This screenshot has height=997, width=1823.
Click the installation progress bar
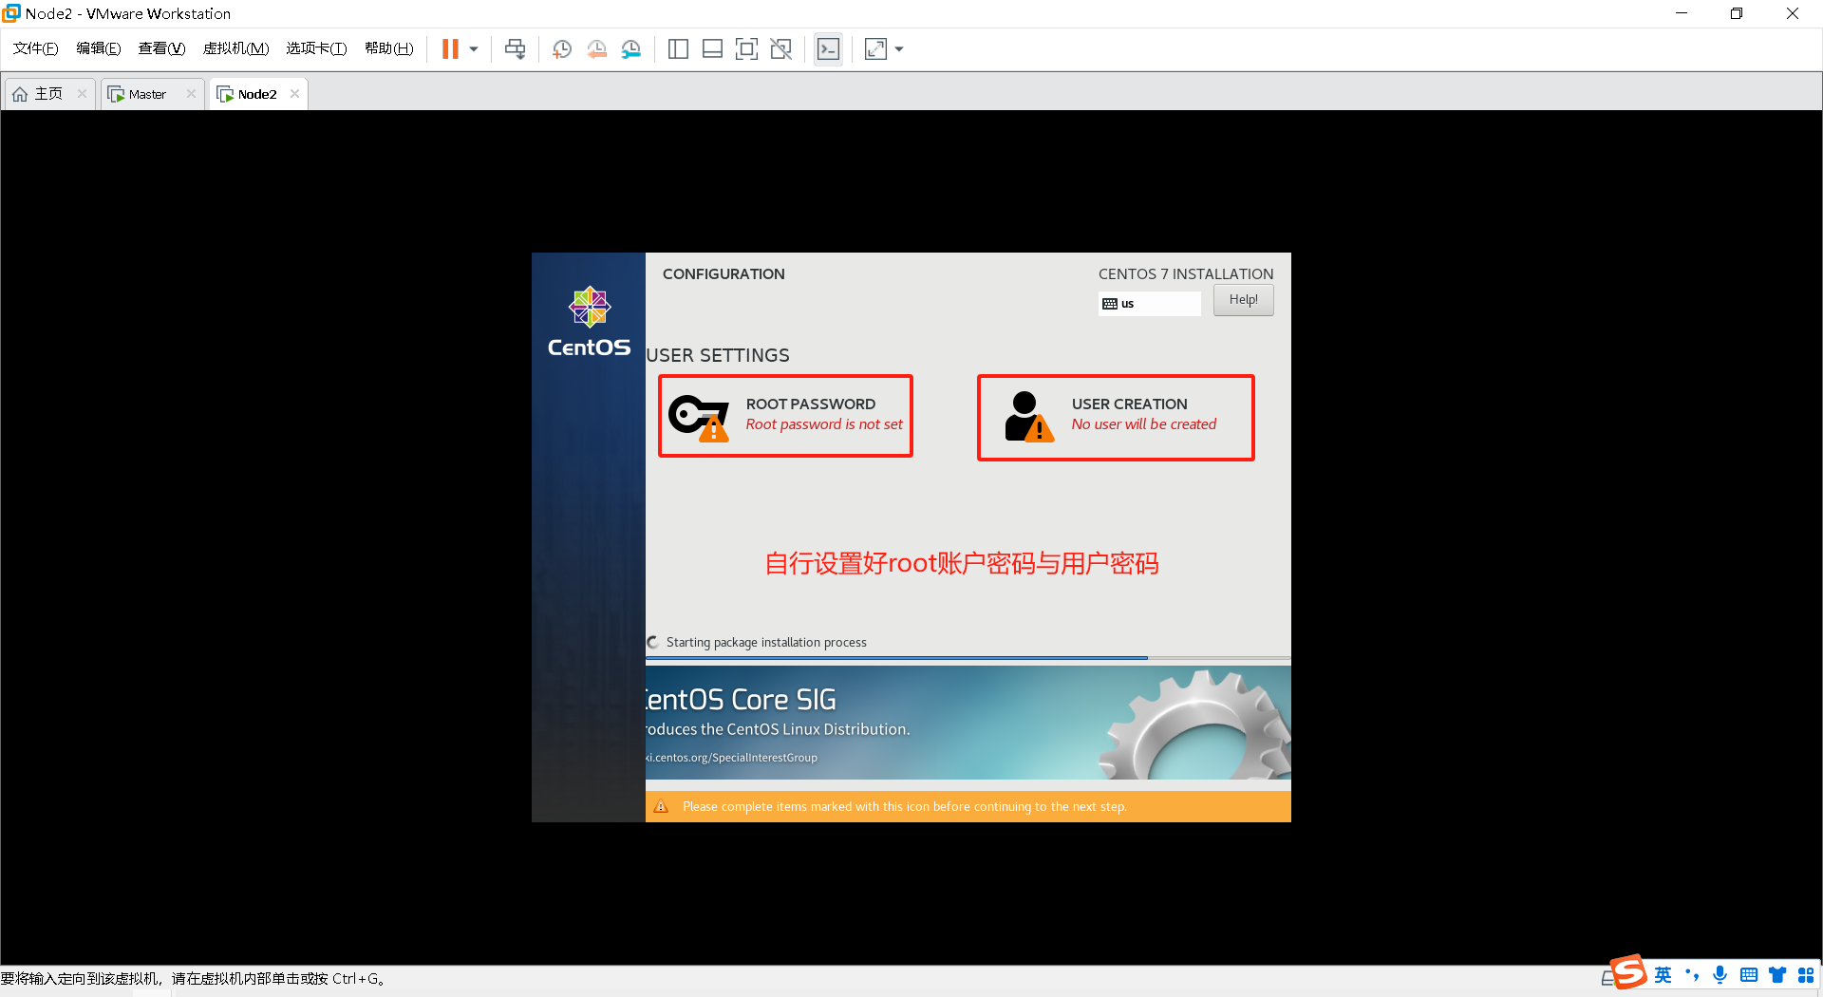(968, 657)
